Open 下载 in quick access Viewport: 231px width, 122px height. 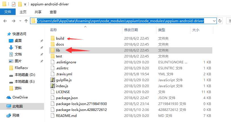tap(18, 48)
